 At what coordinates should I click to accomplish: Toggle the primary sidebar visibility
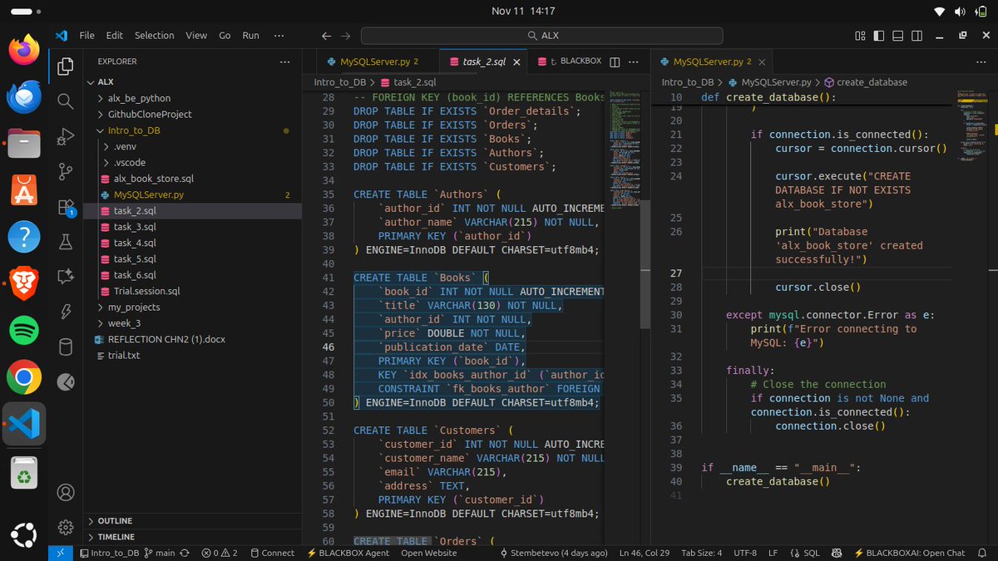pos(879,36)
